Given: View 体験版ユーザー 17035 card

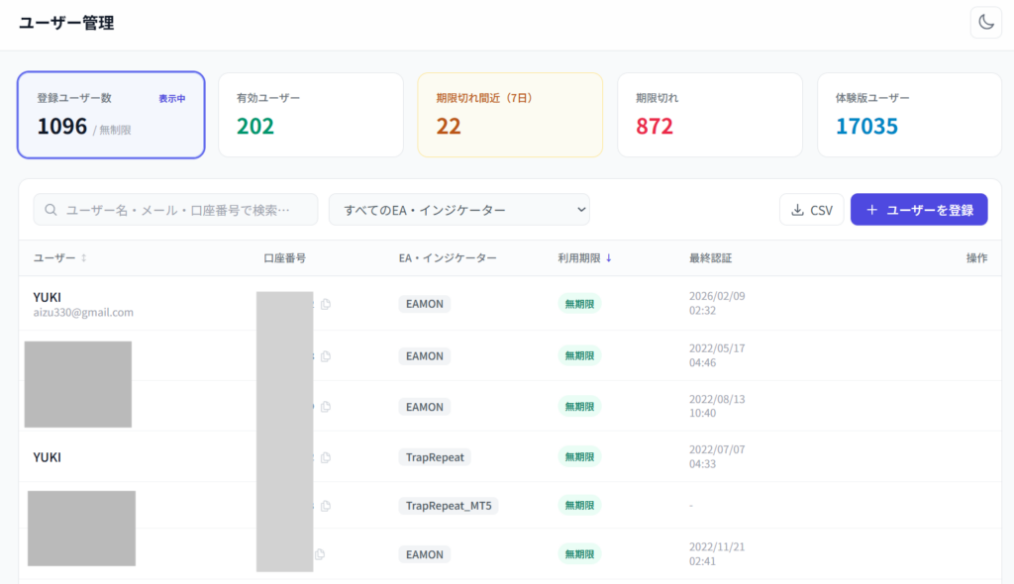Looking at the screenshot, I should (x=909, y=115).
